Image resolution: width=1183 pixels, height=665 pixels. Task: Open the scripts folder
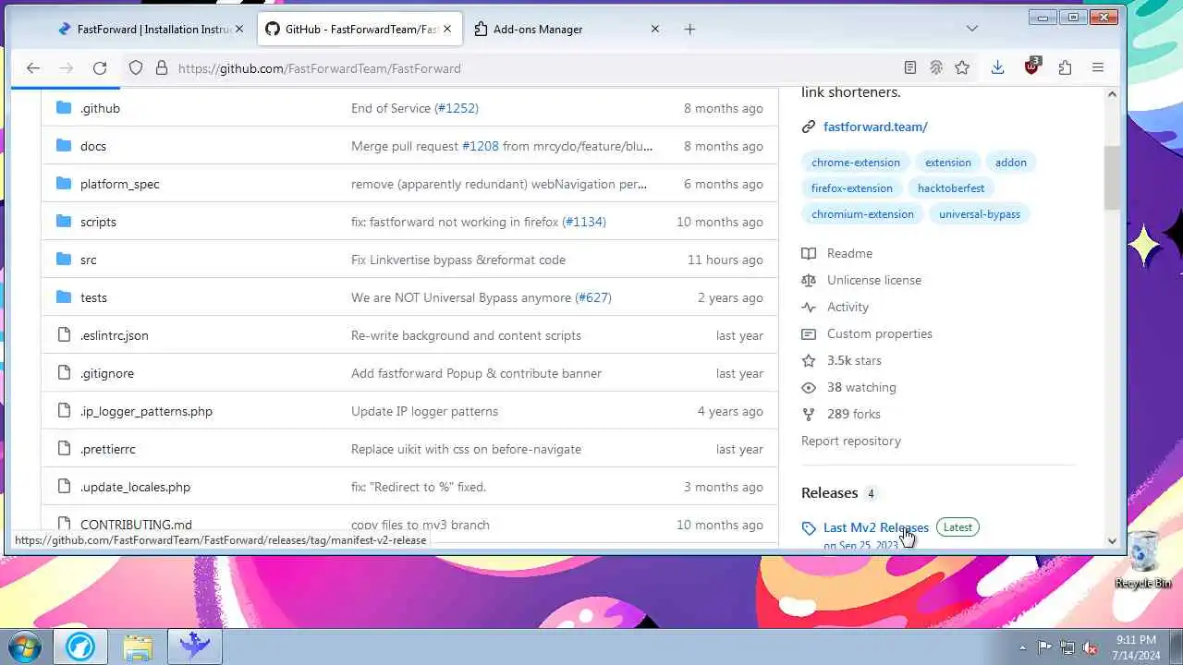[x=98, y=222]
